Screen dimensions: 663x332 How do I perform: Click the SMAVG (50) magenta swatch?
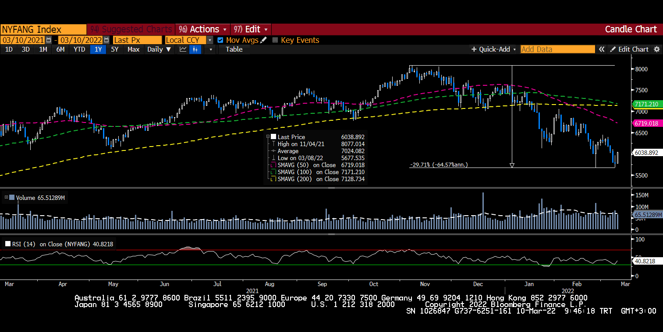coord(274,165)
